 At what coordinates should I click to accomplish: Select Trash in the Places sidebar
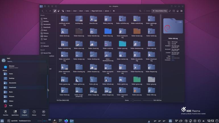[45, 39]
